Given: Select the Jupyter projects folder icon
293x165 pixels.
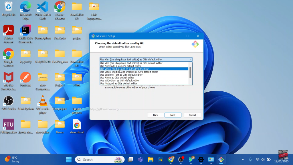Looking at the screenshot, I should 77,105.
